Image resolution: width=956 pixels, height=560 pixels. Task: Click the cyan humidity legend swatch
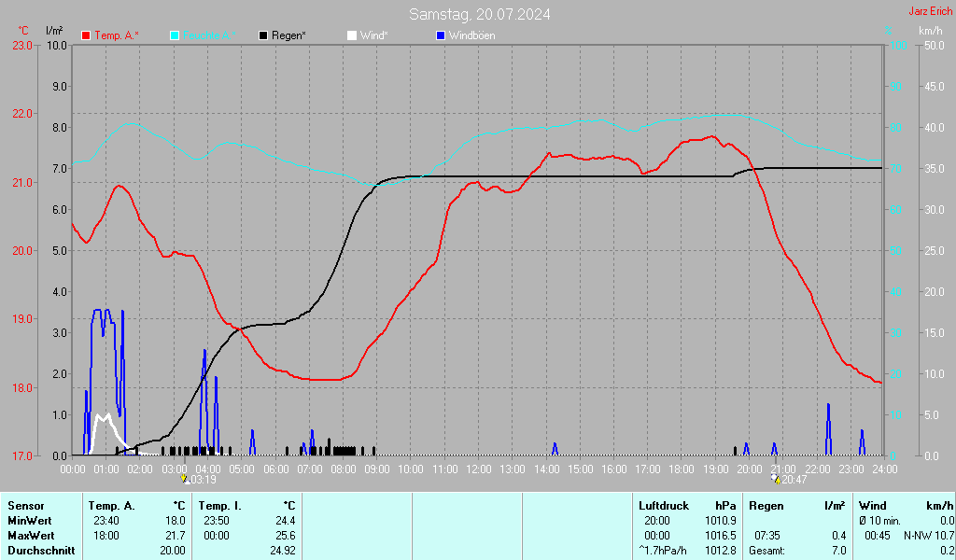click(x=175, y=35)
